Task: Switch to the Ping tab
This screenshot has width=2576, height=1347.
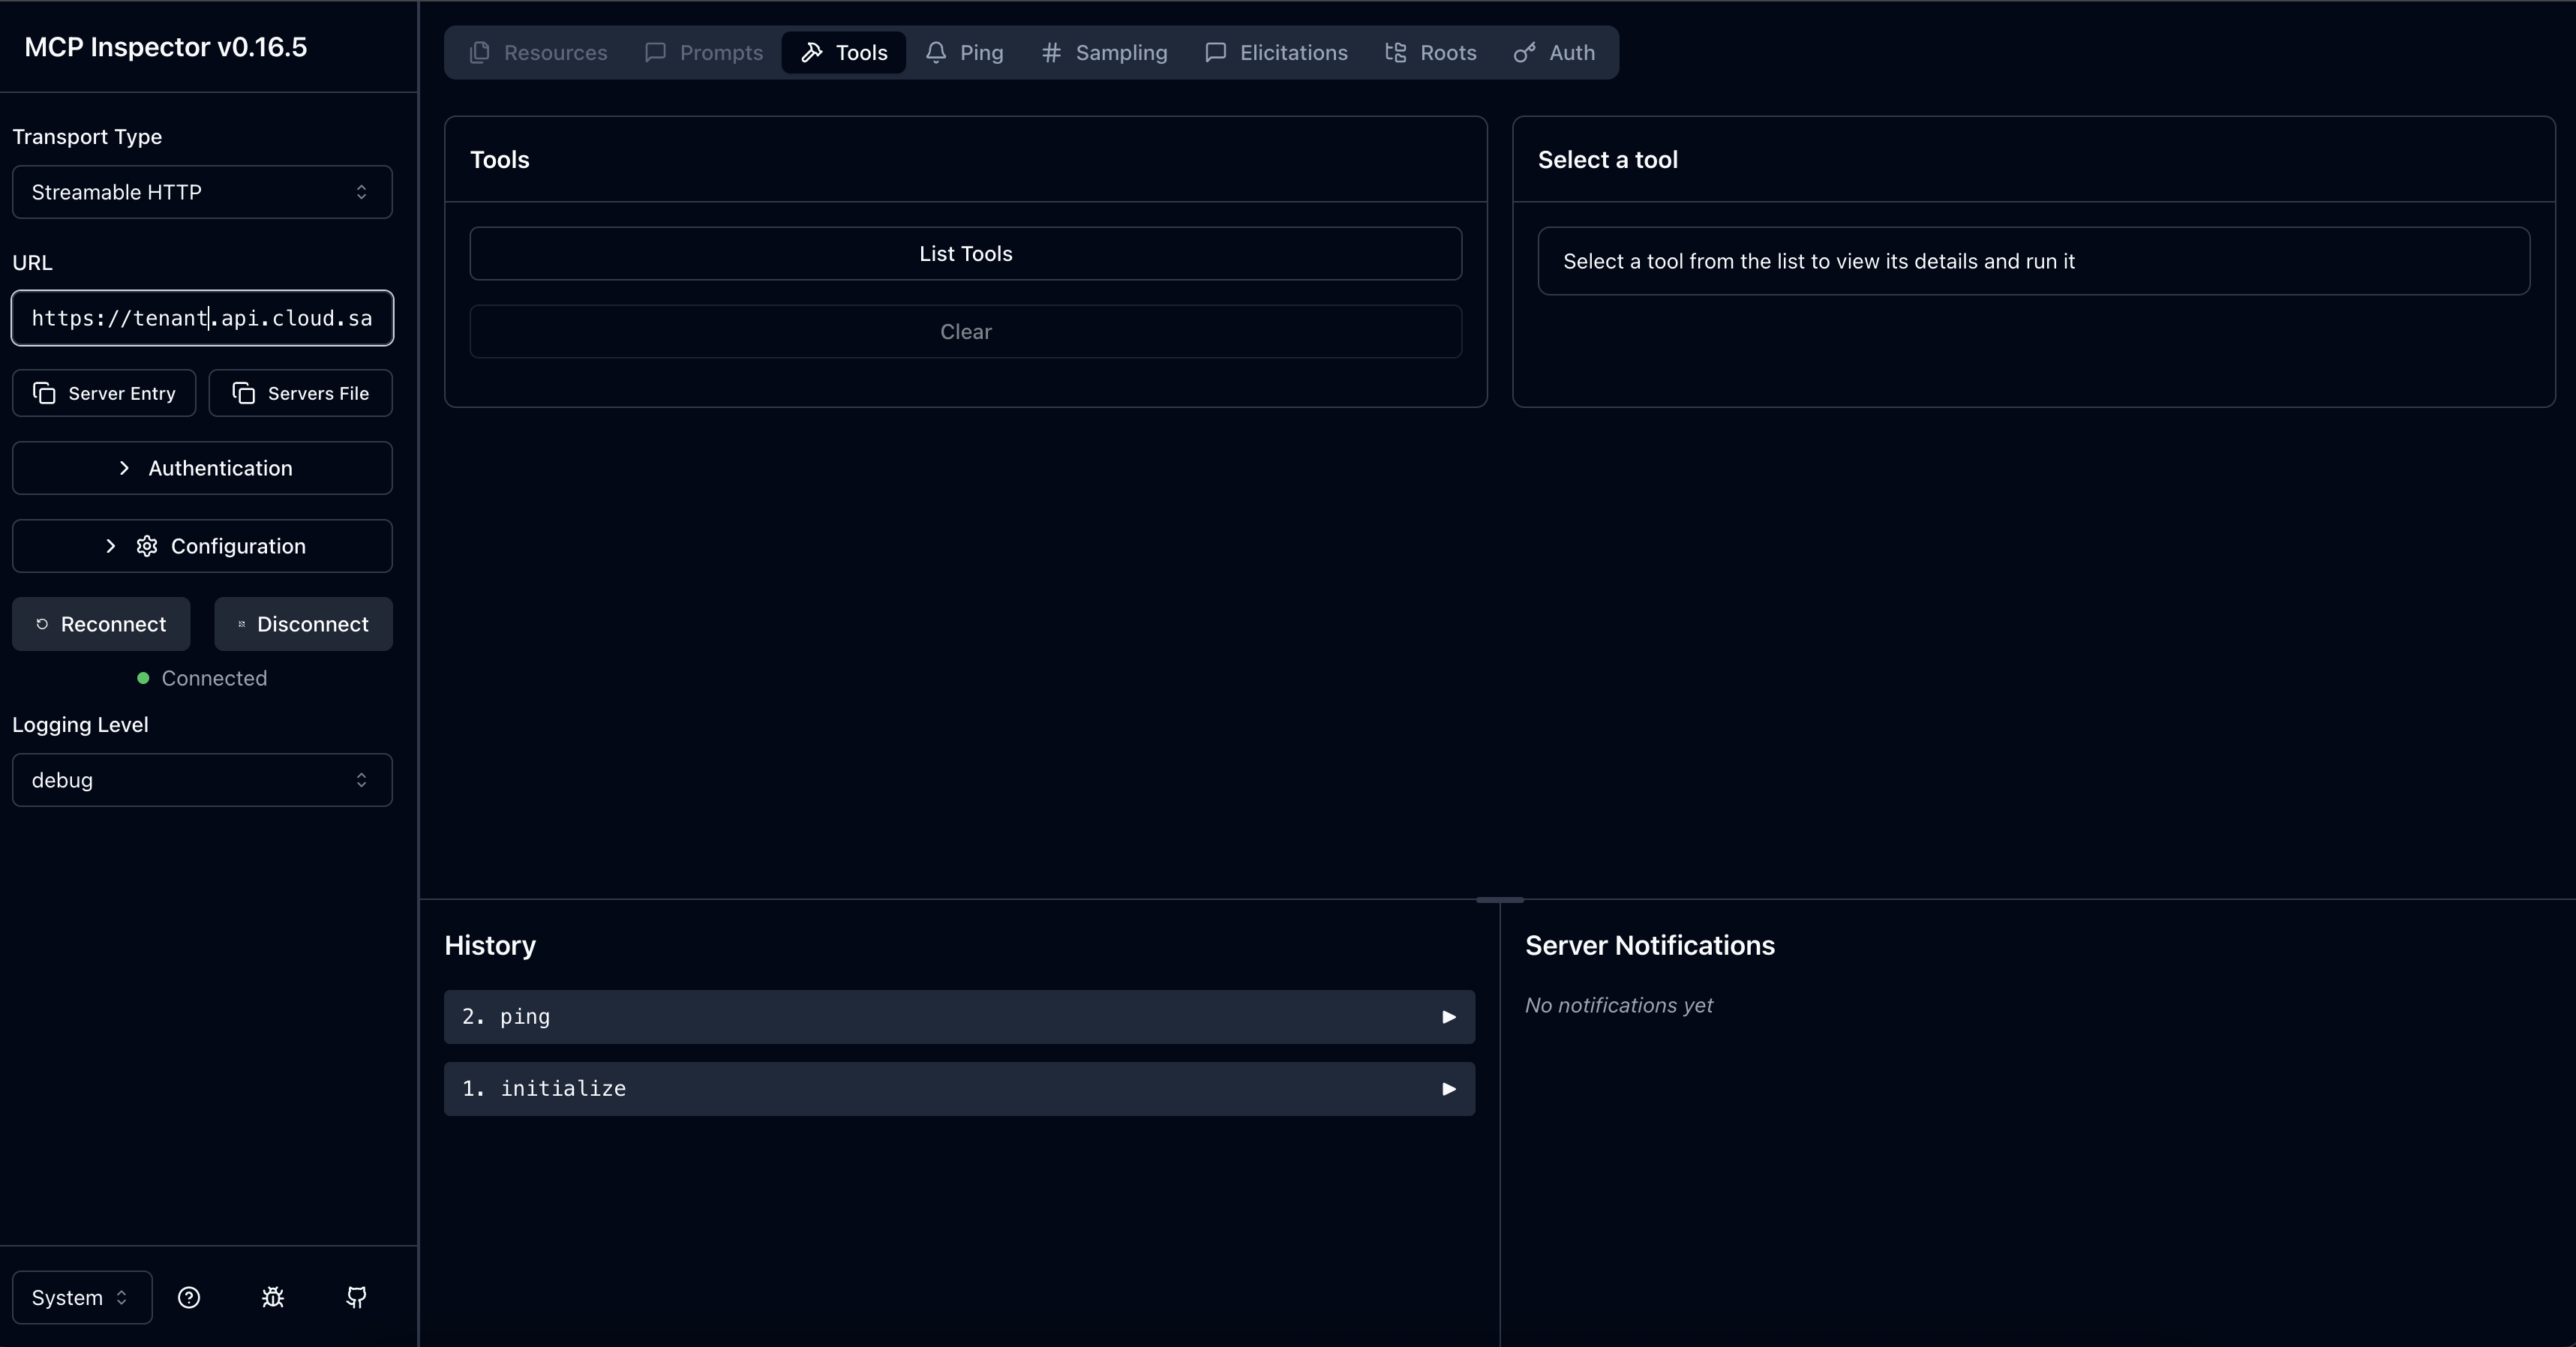Action: pos(965,53)
